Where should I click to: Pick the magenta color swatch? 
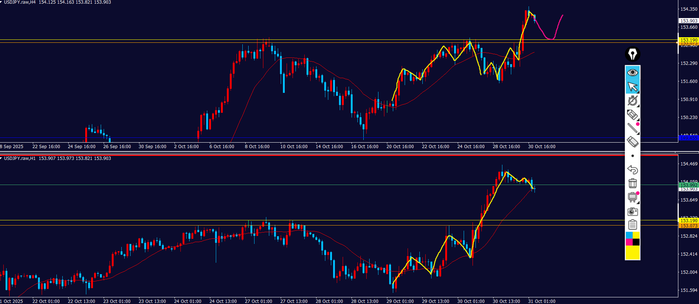point(629,242)
